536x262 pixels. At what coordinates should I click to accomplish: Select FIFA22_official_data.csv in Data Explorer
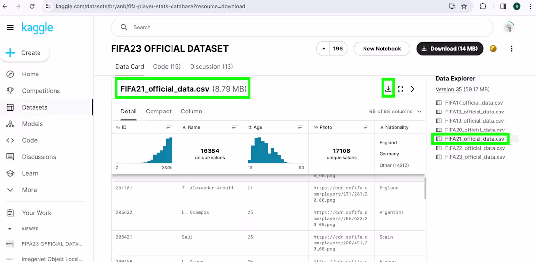click(x=475, y=148)
